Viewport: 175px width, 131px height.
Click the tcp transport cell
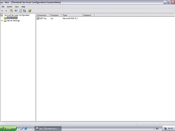tap(52, 19)
